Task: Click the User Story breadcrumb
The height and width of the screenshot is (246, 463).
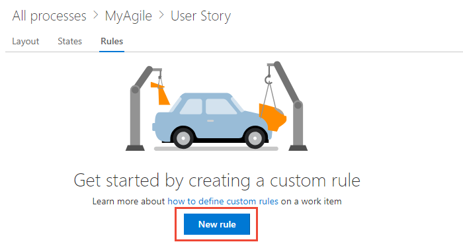Action: 201,16
